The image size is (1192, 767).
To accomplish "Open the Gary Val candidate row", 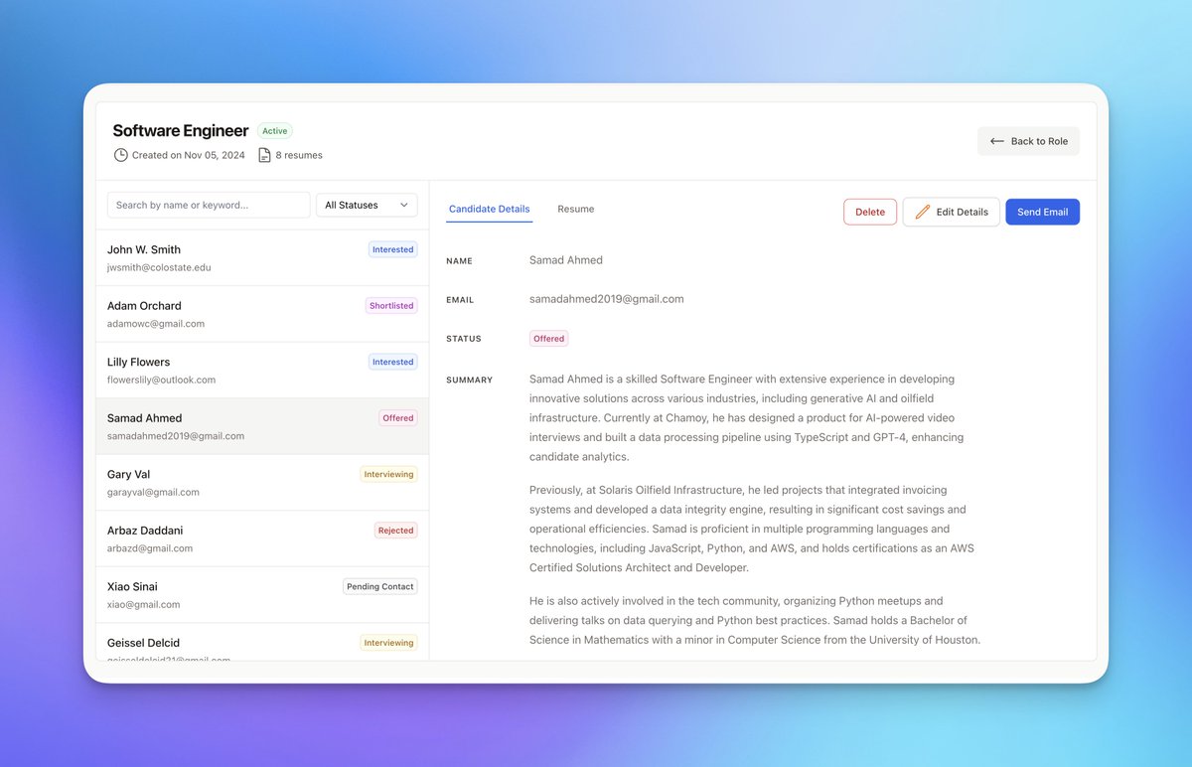I will 262,483.
